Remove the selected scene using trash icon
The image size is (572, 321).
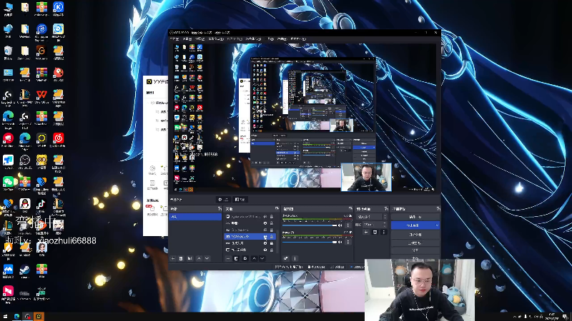(x=181, y=258)
